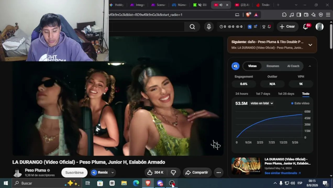The width and height of the screenshot is (333, 188).
Task: Switch to the Resumen tab
Action: point(273,66)
